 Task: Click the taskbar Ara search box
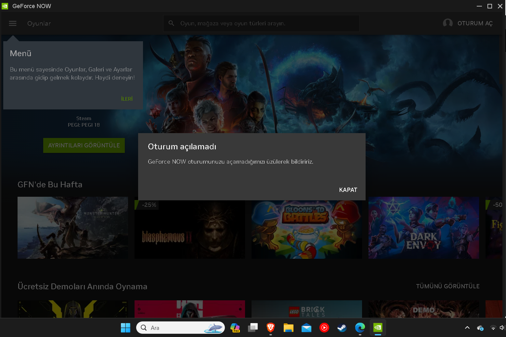pyautogui.click(x=180, y=328)
